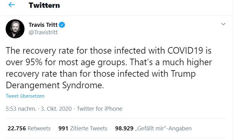Click the Tweet übersetzen link
Viewport: 244px width, 140px height.
point(25,96)
